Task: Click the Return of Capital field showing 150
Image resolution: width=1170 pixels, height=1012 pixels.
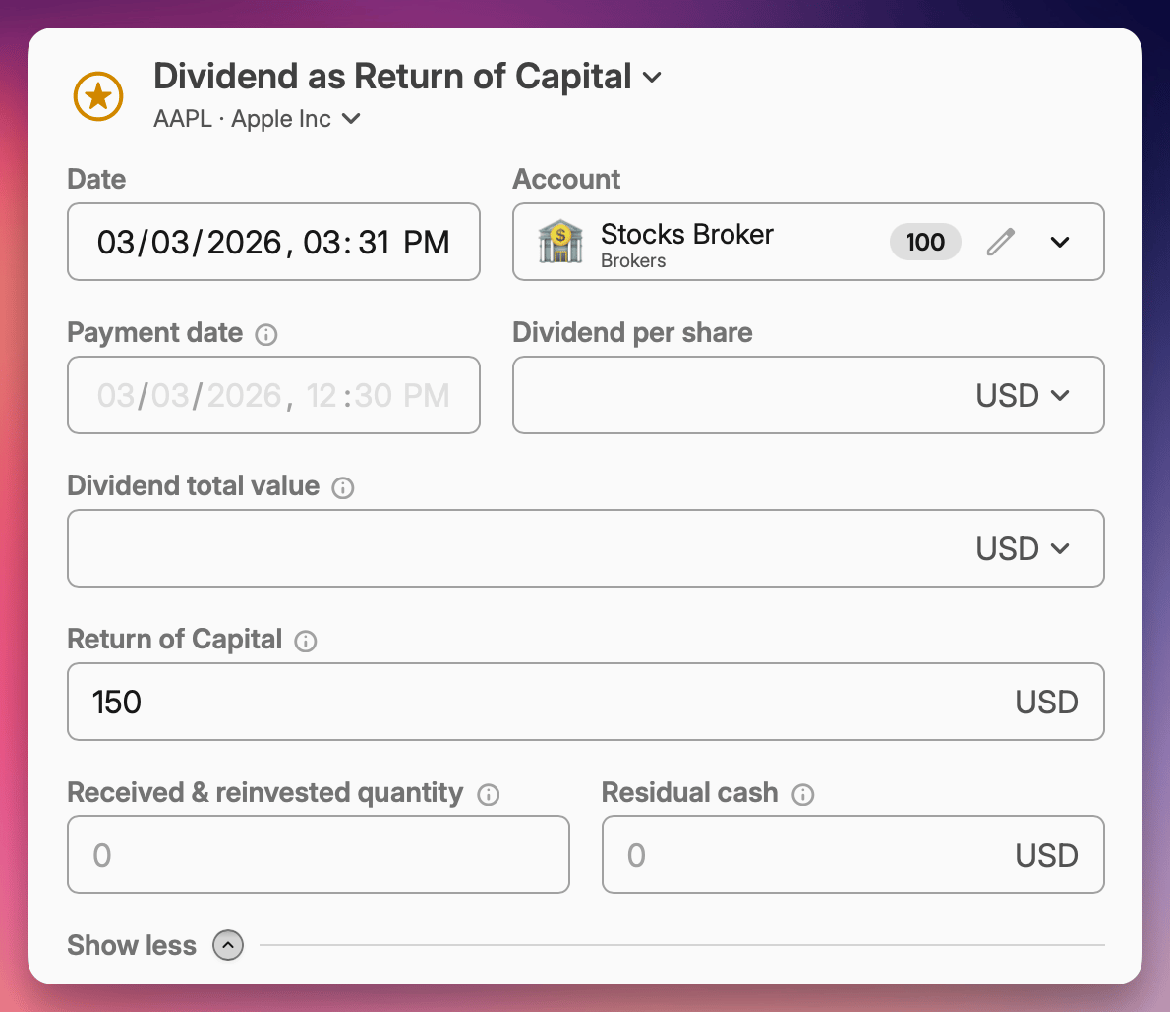Action: [393, 702]
